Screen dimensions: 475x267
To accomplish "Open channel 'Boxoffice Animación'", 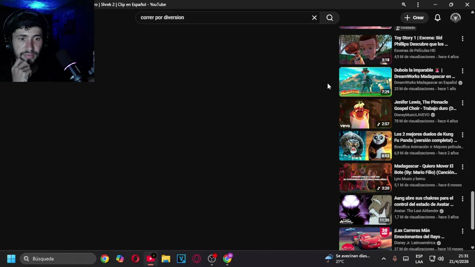I will tap(429, 147).
